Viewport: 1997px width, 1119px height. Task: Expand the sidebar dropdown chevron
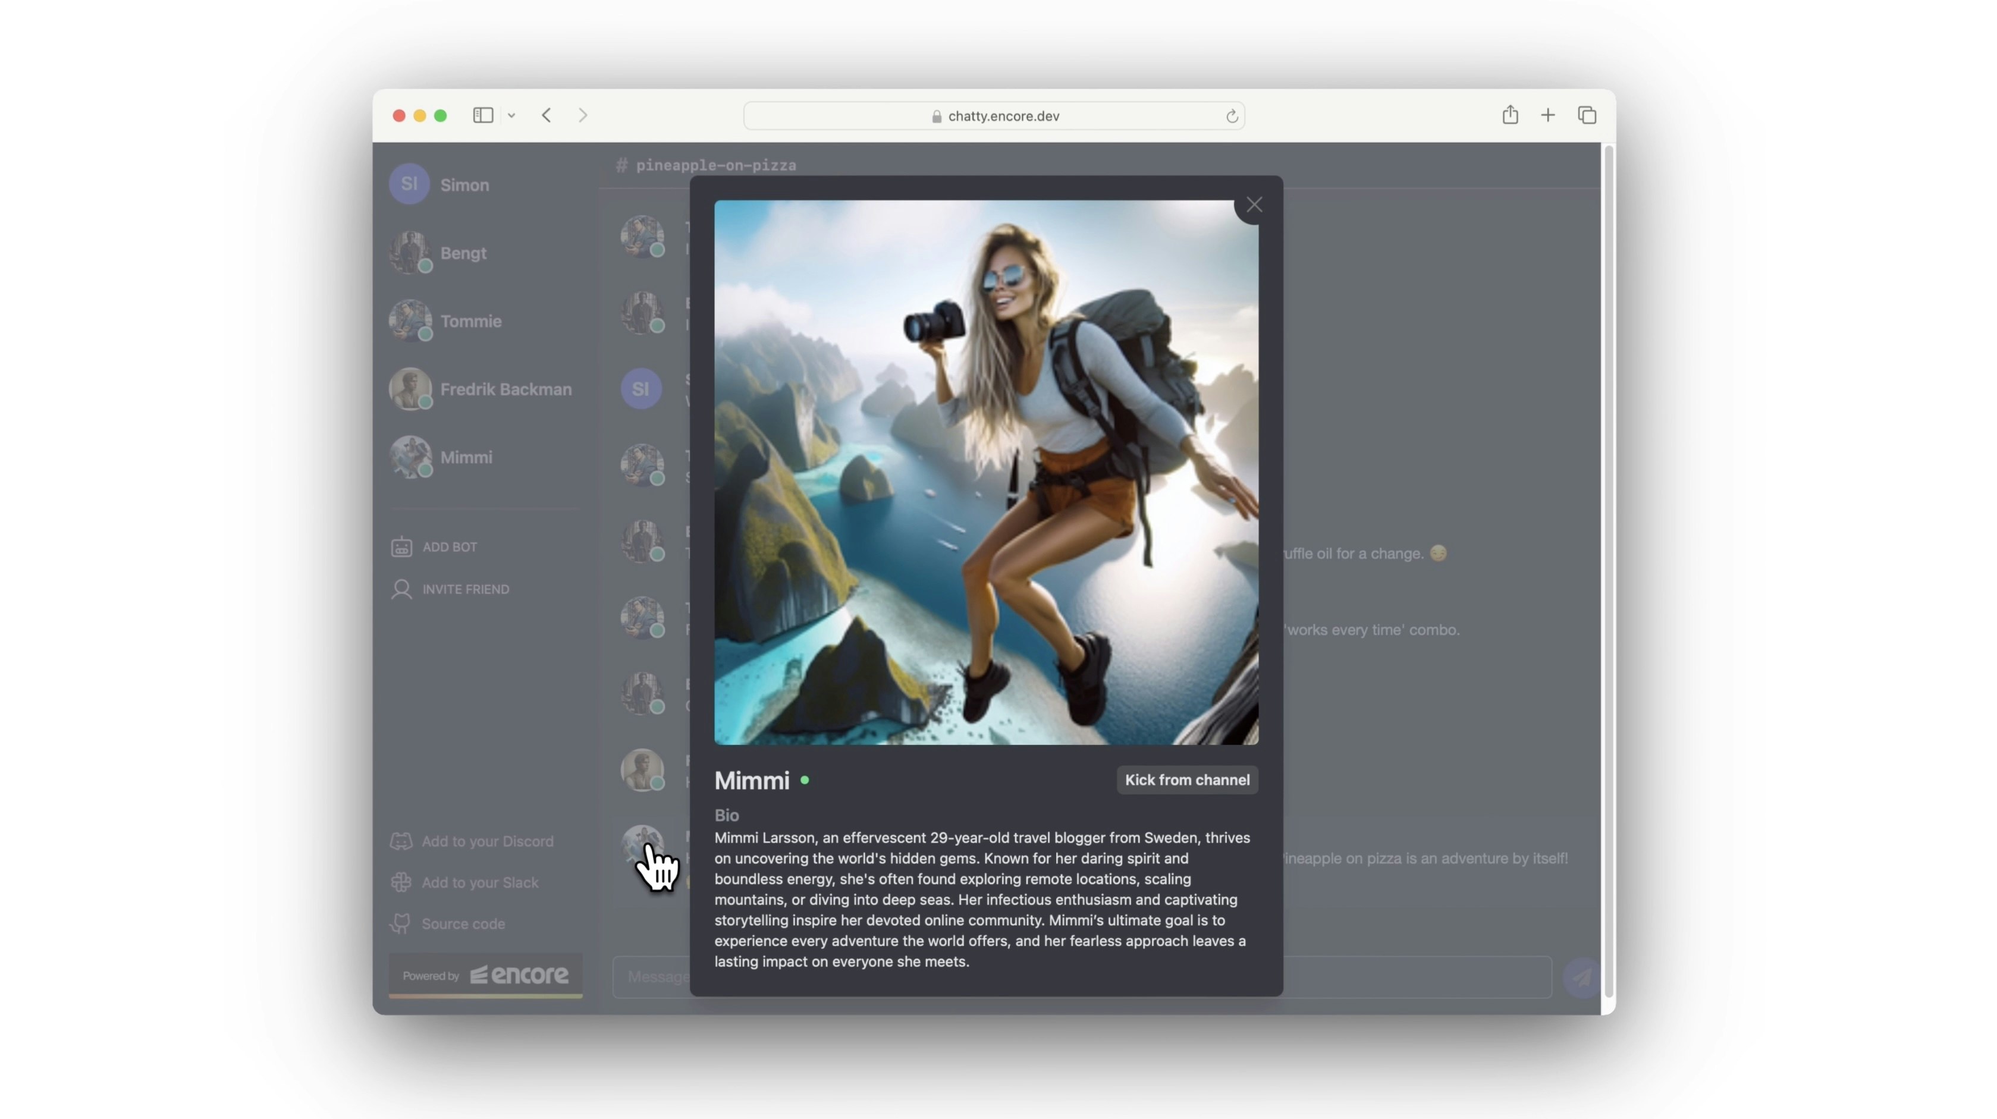tap(511, 115)
